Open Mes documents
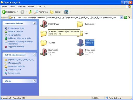Screen dimensions: 133x100 15,63
